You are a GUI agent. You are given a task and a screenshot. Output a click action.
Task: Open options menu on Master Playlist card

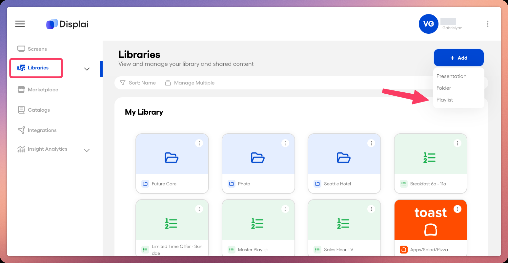tap(285, 209)
